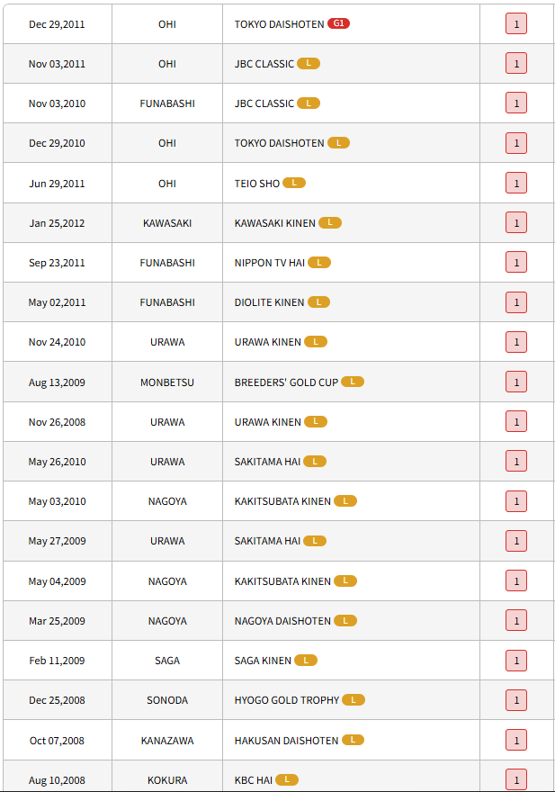Click the L badge next to Nippon TV Hai
The image size is (555, 792).
319,262
